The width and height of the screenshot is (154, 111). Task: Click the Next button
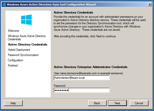tap(117, 103)
